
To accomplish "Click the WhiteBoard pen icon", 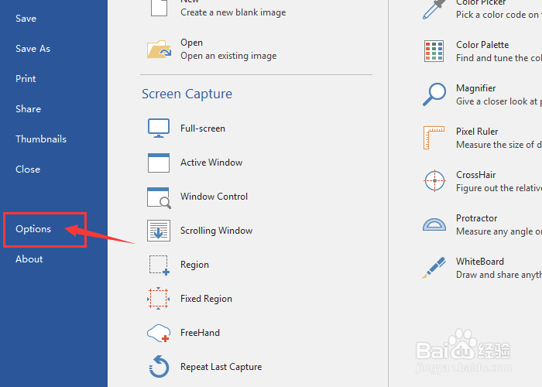I will point(434,268).
